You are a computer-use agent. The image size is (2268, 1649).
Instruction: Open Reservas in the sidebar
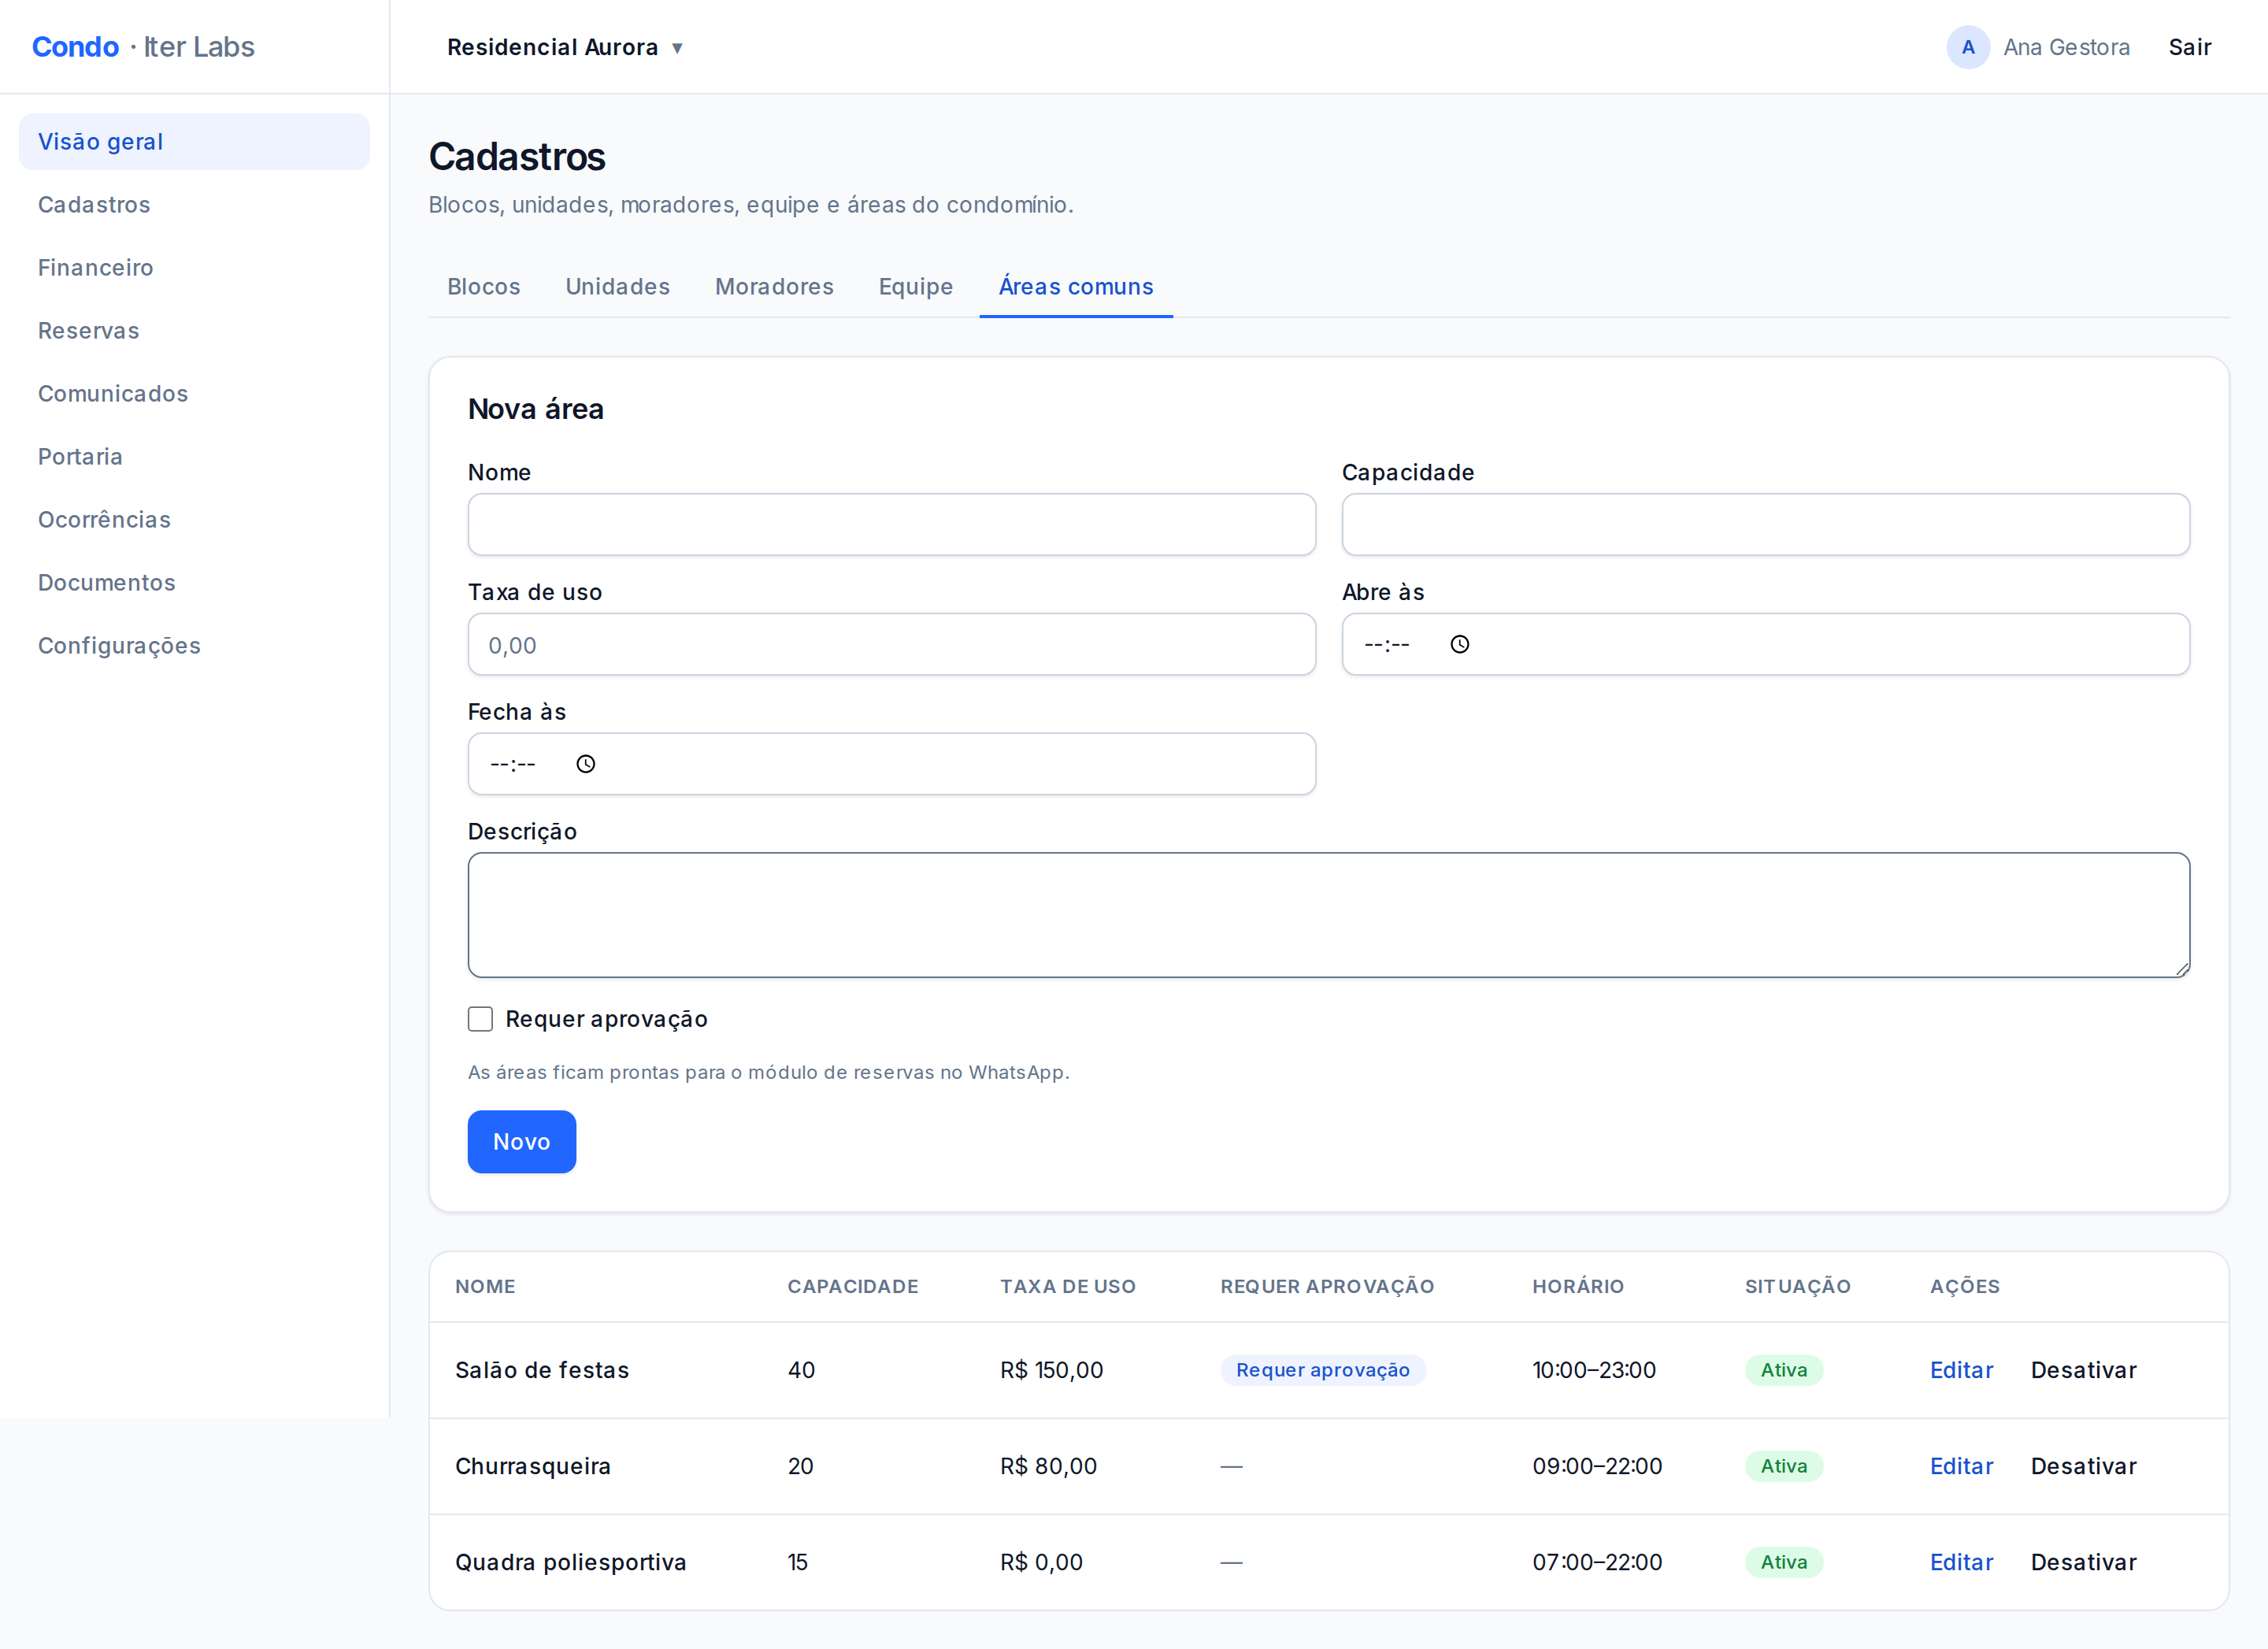pyautogui.click(x=194, y=331)
